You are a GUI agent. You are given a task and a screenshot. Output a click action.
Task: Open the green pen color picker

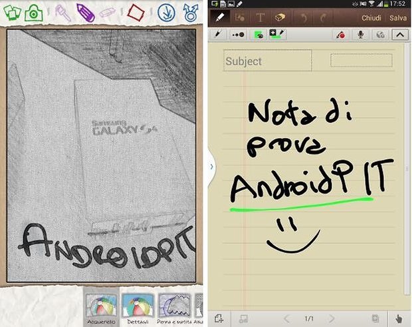(x=258, y=35)
